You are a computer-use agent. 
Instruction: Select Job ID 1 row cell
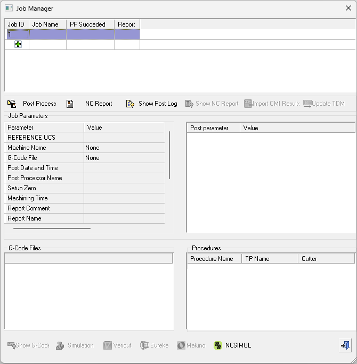pos(17,35)
